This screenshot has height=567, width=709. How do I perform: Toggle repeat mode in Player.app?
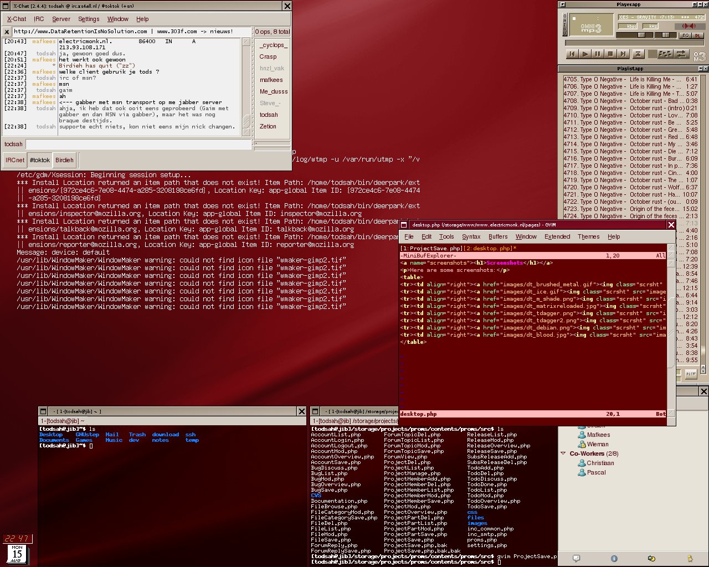pos(682,54)
